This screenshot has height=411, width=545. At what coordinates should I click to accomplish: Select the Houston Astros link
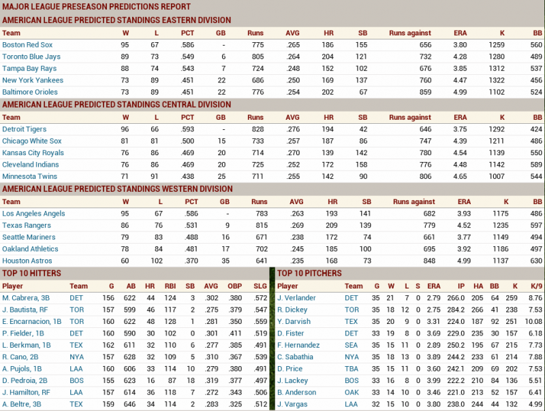point(27,261)
